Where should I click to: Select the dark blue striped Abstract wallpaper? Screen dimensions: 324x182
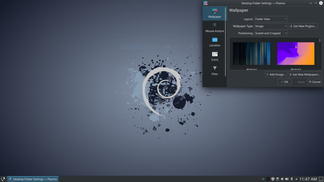pos(251,54)
